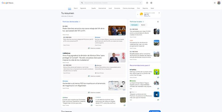Open the Ocio section
The height and width of the screenshot is (112, 222).
pyautogui.click(x=138, y=8)
